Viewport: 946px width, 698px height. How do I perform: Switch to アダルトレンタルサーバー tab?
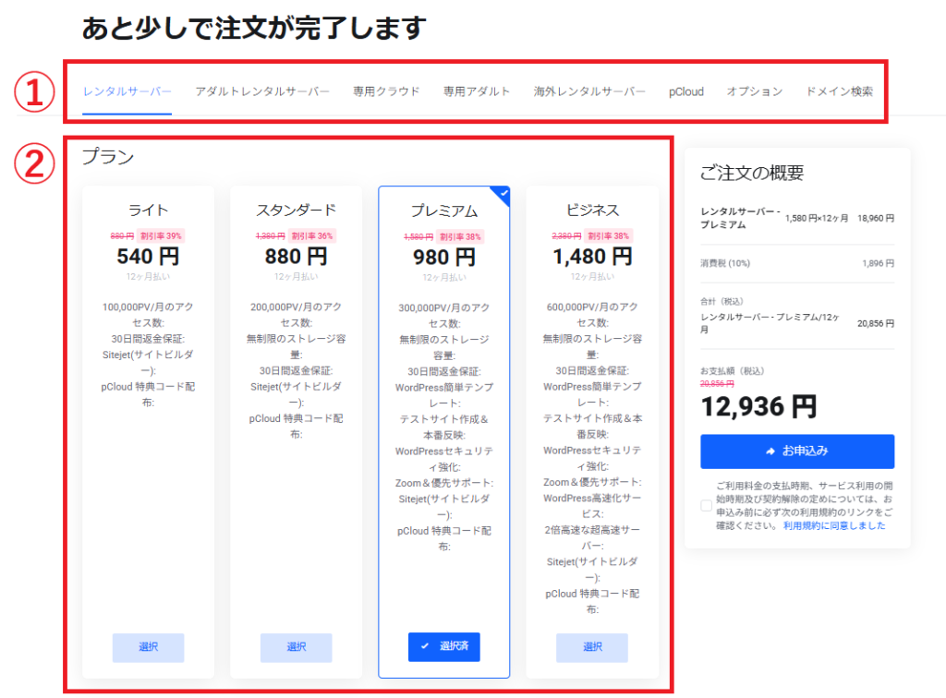(x=262, y=91)
